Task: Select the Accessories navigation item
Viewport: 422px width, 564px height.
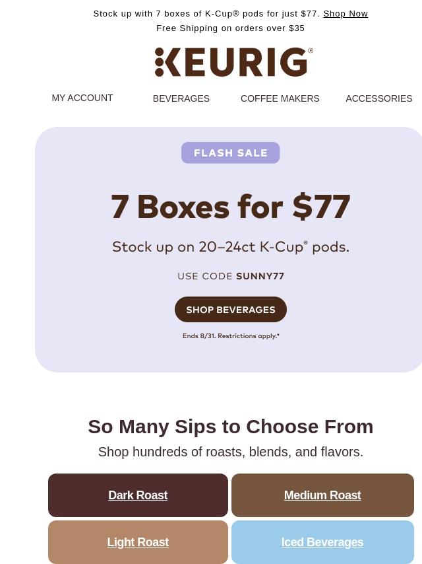Action: click(x=379, y=98)
